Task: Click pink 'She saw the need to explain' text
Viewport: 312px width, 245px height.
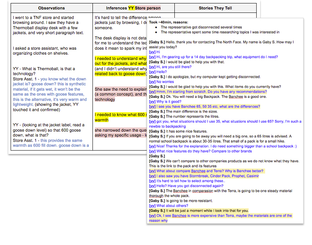Action: [121, 94]
